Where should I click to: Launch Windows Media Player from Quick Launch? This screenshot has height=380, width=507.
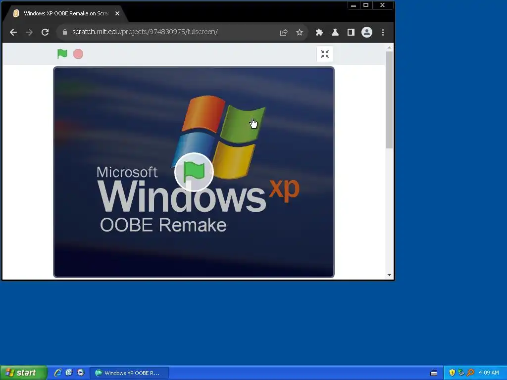[81, 373]
